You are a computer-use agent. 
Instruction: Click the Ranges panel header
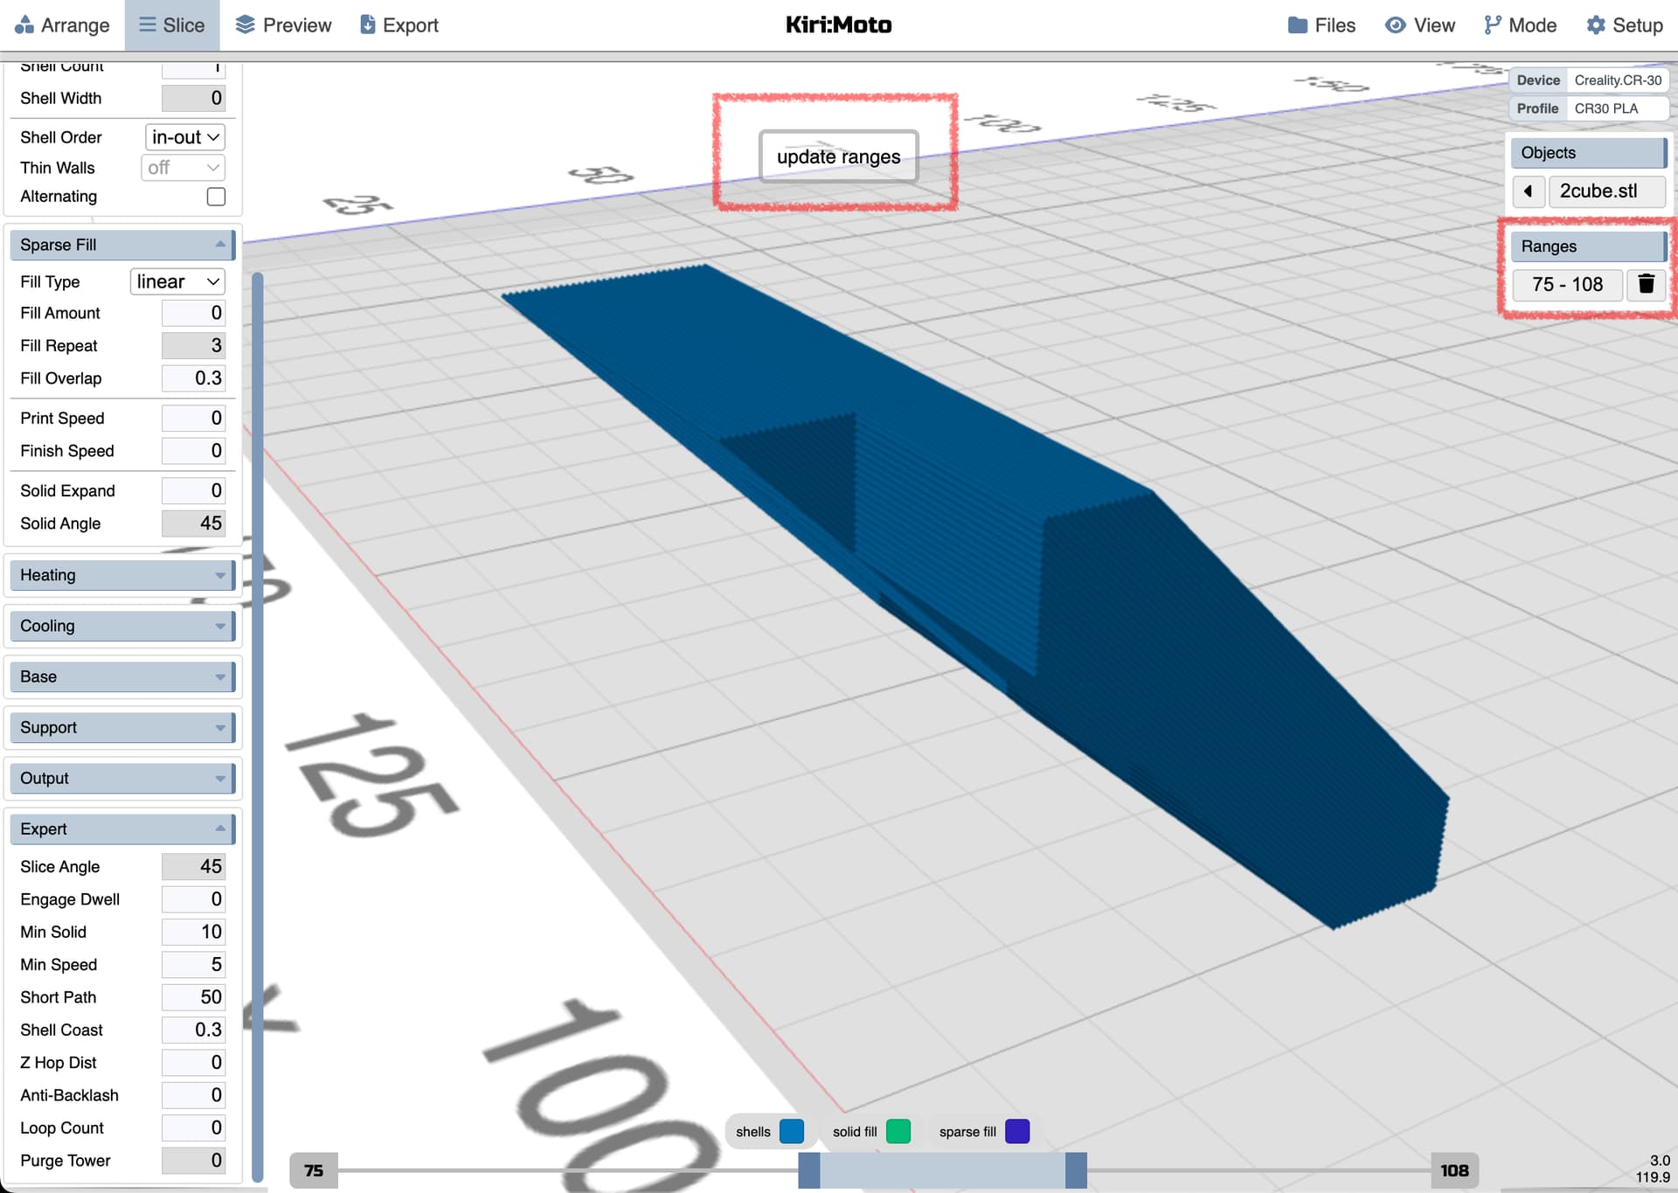(x=1588, y=246)
